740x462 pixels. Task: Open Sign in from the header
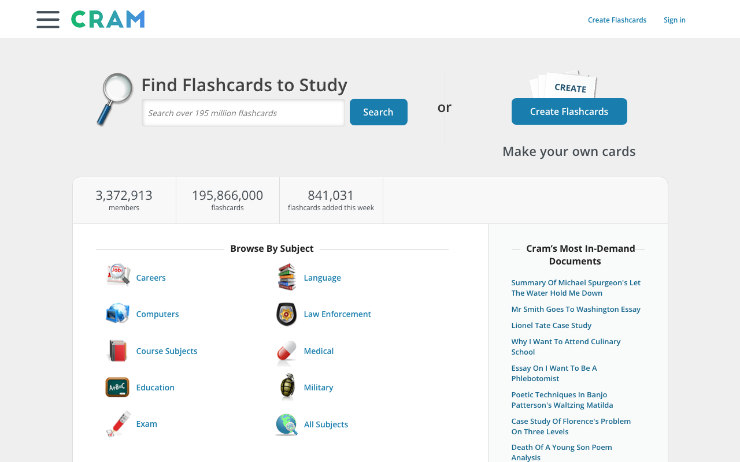(x=675, y=20)
